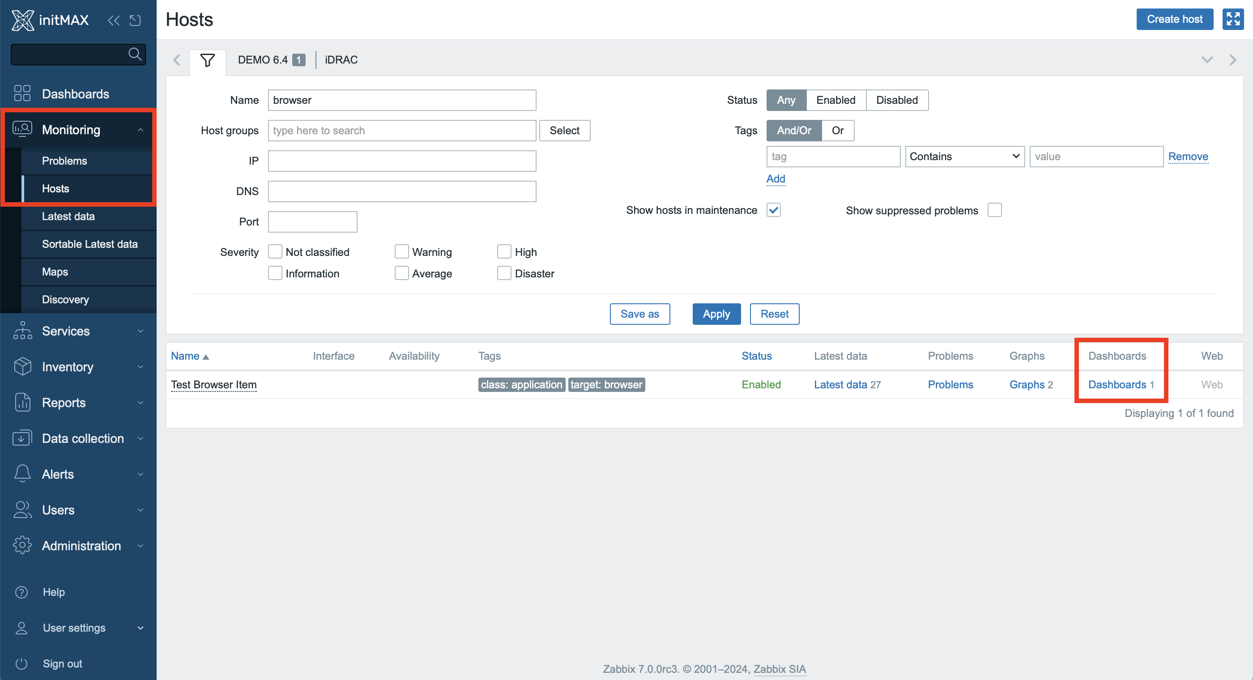Enable Show suppressed problems checkbox
The width and height of the screenshot is (1253, 680).
[994, 210]
